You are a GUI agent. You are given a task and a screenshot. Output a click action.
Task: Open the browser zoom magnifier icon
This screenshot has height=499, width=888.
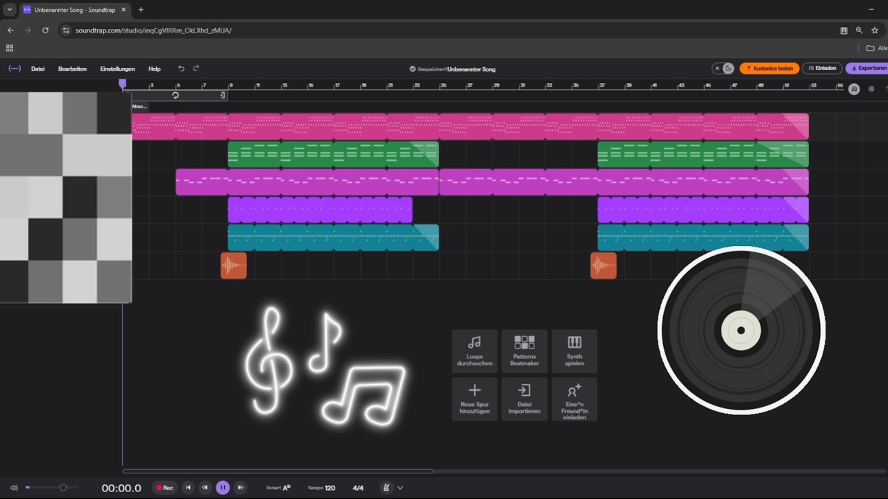point(859,30)
